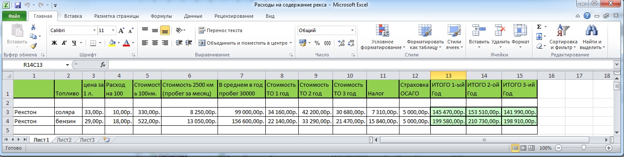Switch to Page Layout view in status bar
The width and height of the screenshot is (624, 157).
pyautogui.click(x=523, y=148)
